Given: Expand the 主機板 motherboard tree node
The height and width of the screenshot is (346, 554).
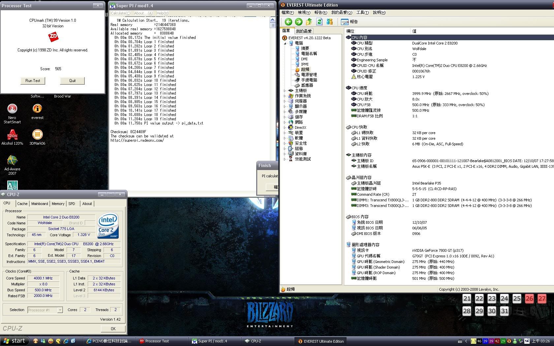Looking at the screenshot, I should click(x=285, y=91).
